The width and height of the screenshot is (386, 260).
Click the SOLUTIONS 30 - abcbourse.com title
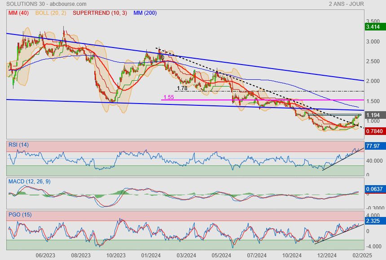[x=40, y=4]
